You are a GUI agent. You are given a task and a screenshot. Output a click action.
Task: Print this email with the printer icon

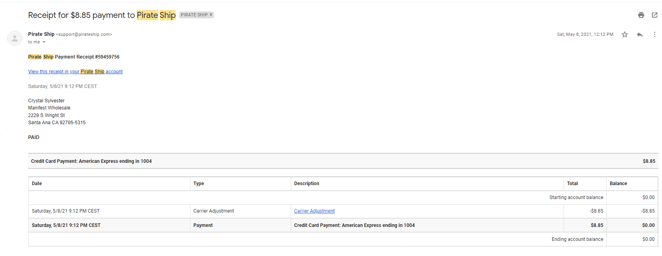641,15
